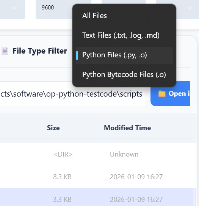Pick Python Bytecode Files (.o) option
This screenshot has width=199, height=206.
tap(124, 75)
